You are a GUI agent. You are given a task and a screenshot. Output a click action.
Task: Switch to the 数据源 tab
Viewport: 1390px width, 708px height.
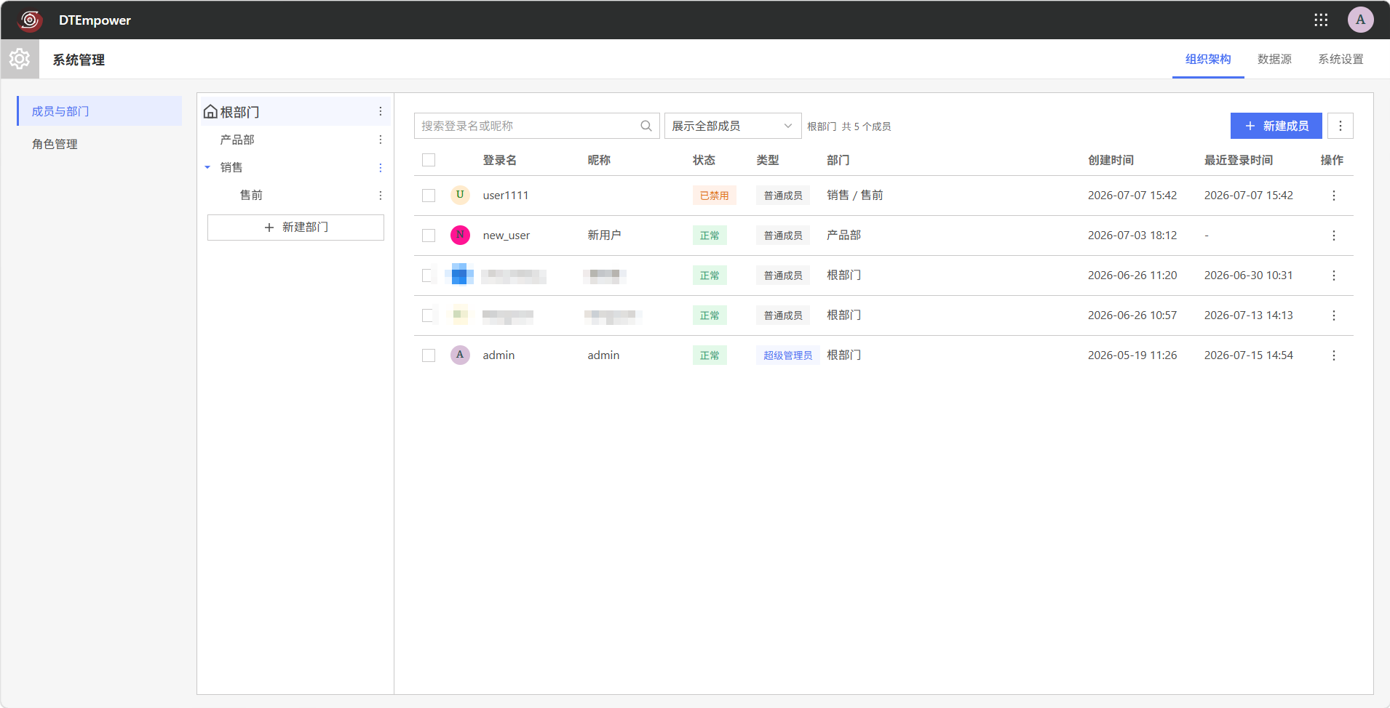1274,59
